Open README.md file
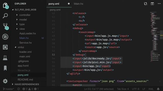Viewport: 163px width, 91px height. point(25,80)
